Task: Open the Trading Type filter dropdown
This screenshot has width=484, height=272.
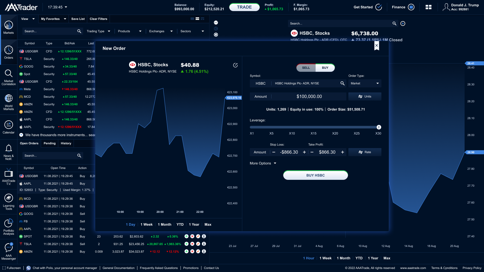Action: coord(98,31)
